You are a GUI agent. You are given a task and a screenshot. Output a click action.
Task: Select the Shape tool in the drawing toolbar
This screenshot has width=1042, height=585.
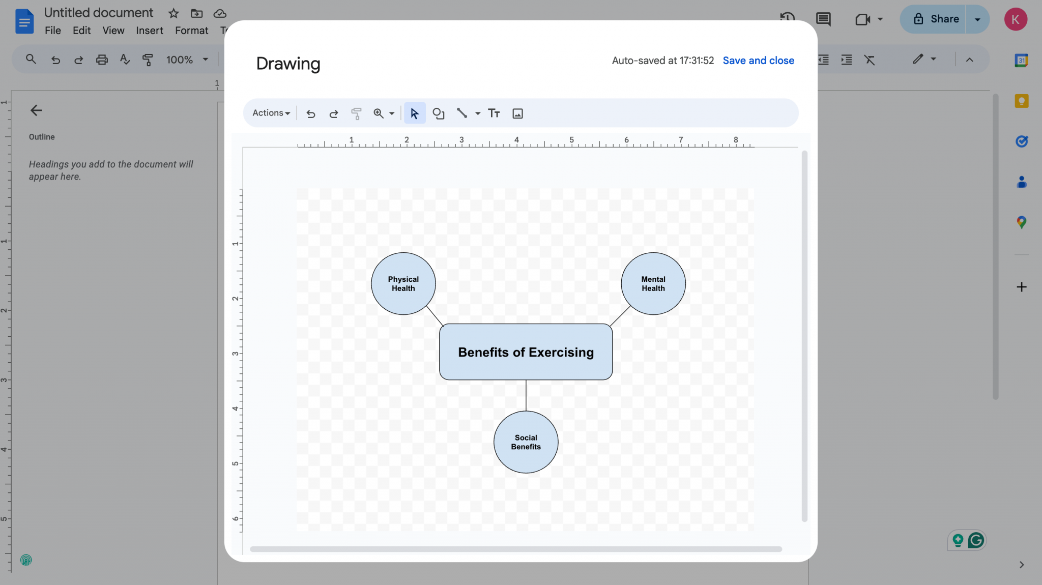click(438, 113)
